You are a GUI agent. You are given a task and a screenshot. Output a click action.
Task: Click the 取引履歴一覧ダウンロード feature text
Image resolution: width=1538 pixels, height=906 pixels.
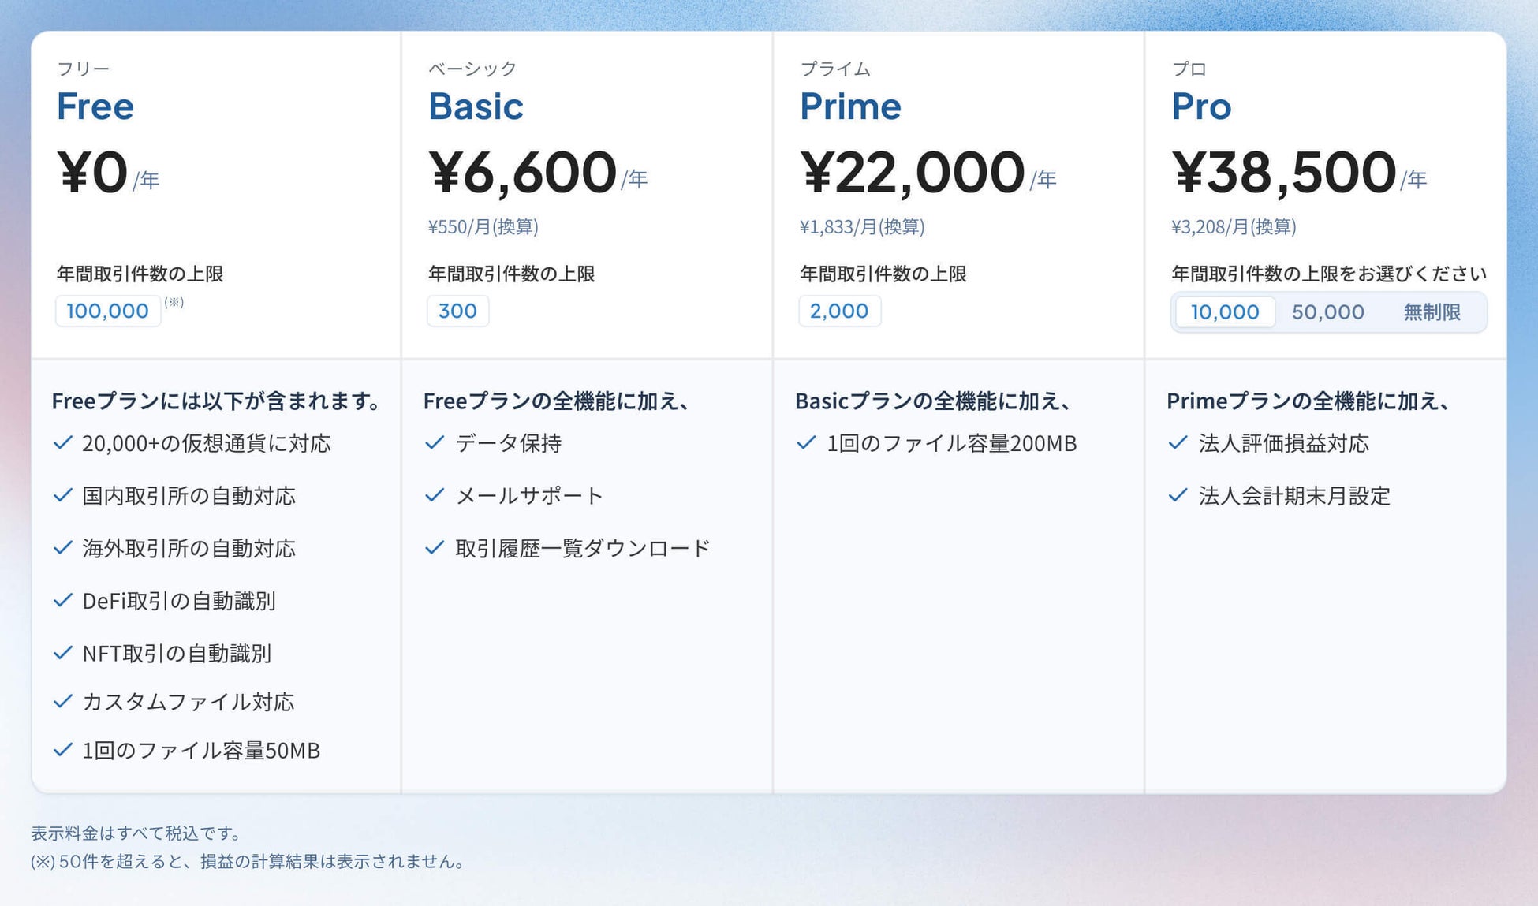(x=583, y=548)
